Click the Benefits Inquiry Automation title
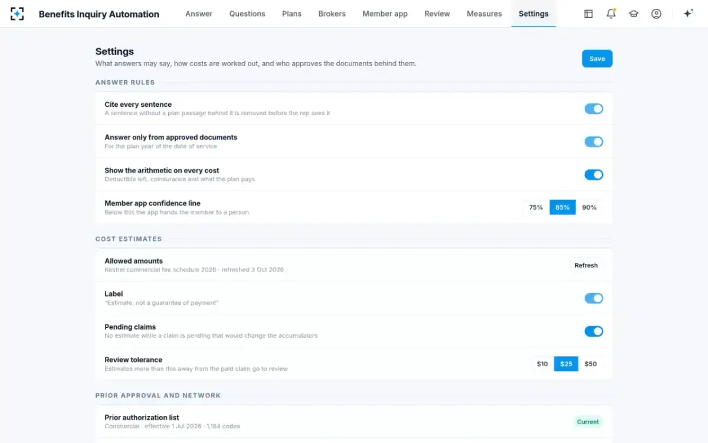This screenshot has width=708, height=443. click(x=99, y=14)
